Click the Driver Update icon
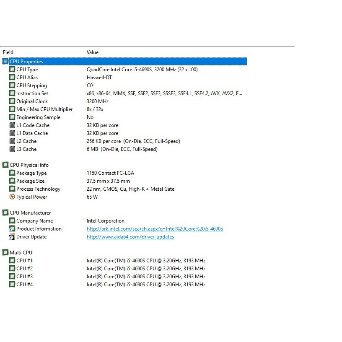The image size is (342, 342). tap(12, 237)
